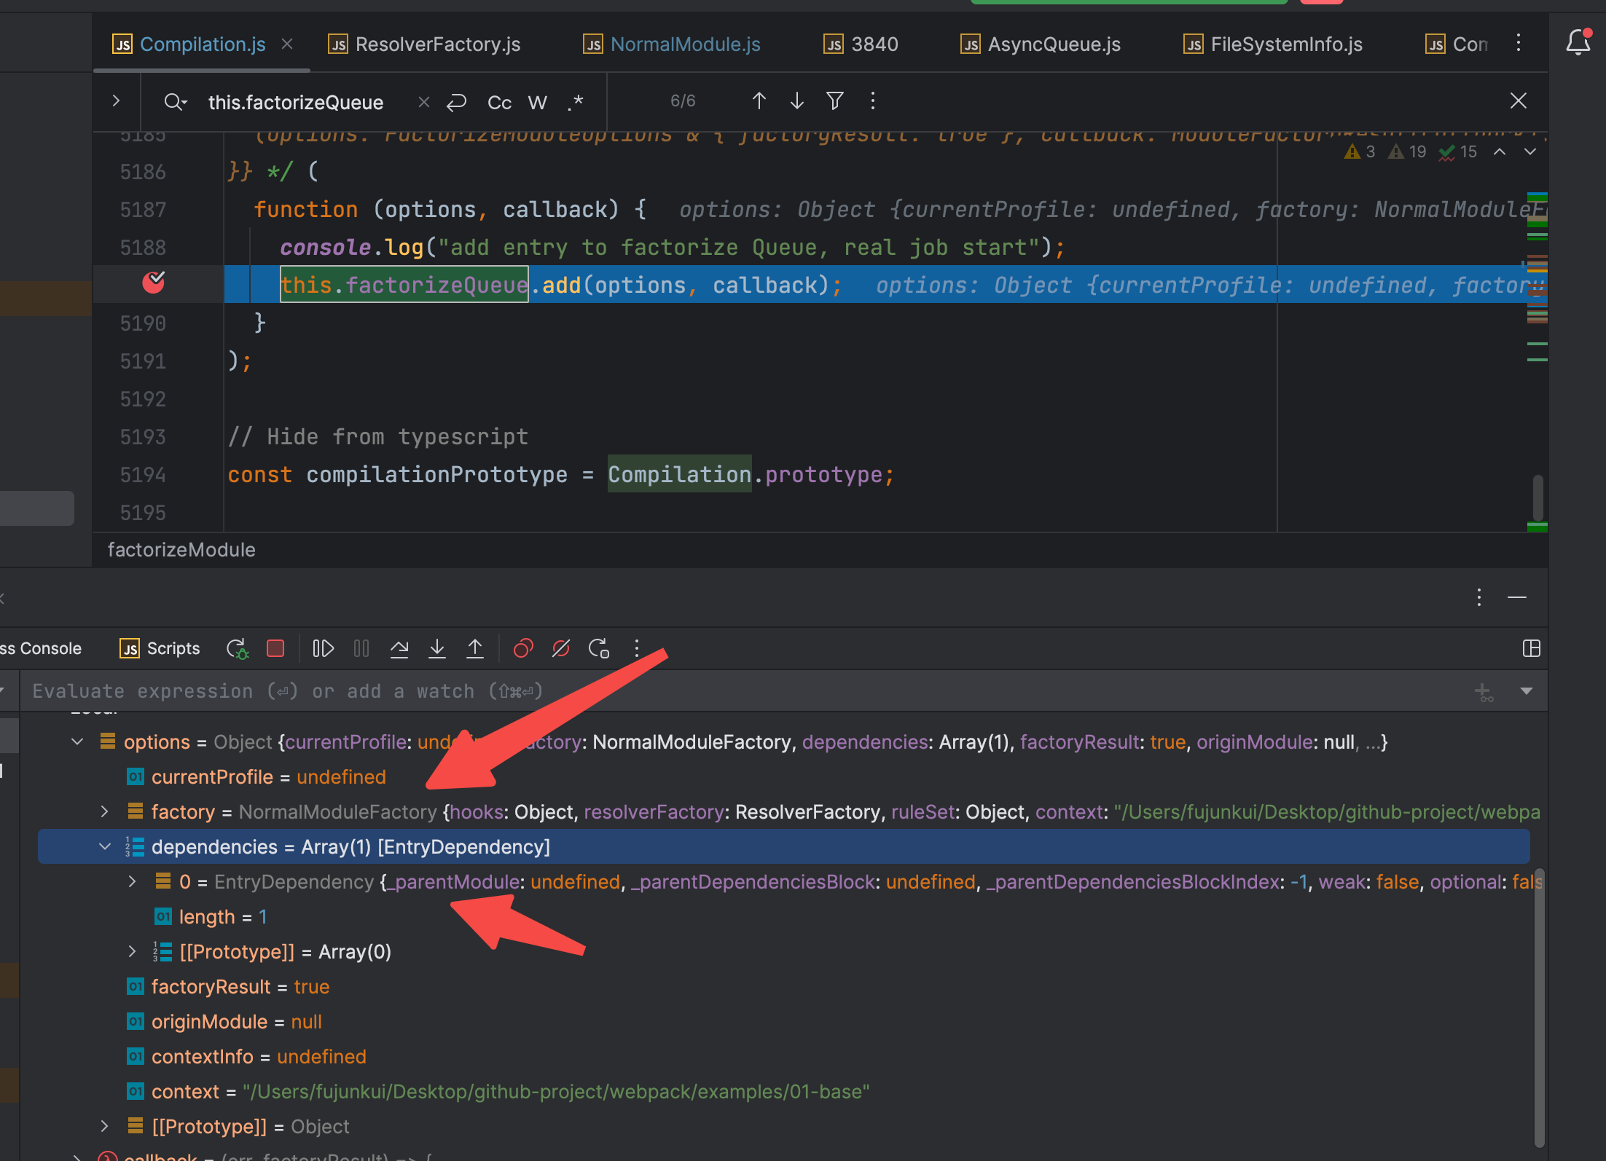Click the Step Into icon
Image resolution: width=1606 pixels, height=1161 pixels.
tap(437, 648)
